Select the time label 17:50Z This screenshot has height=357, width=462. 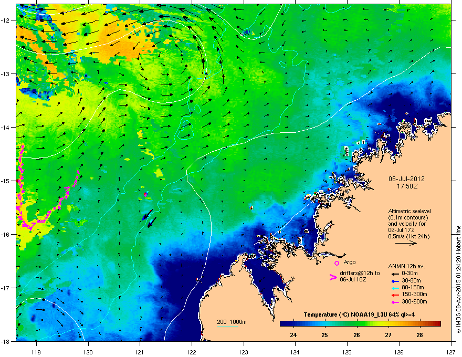click(407, 186)
